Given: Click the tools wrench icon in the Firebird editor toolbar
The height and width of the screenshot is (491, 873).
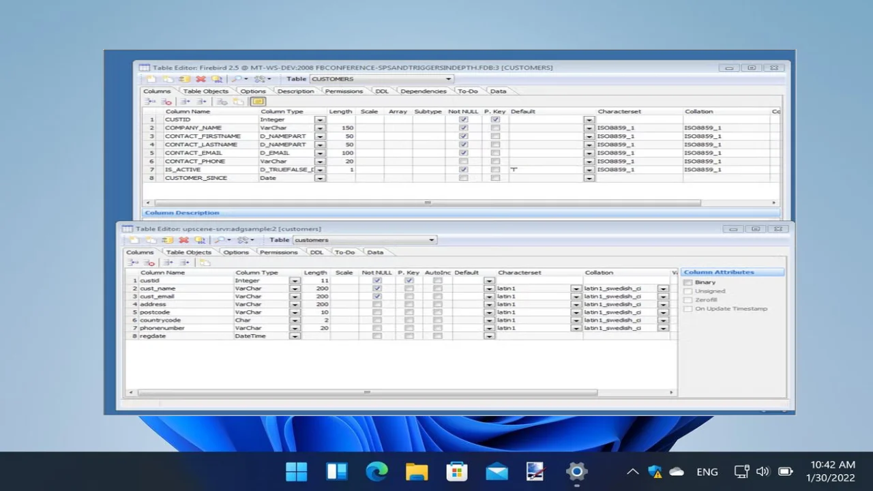Looking at the screenshot, I should [260, 79].
